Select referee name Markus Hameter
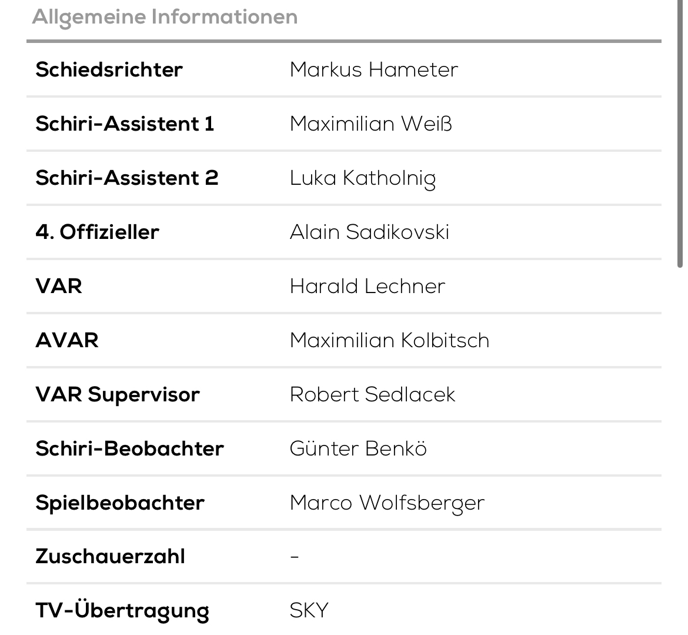 374,69
